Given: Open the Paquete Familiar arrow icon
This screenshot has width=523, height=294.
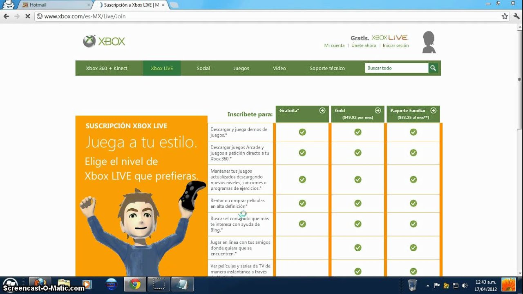Looking at the screenshot, I should (434, 111).
